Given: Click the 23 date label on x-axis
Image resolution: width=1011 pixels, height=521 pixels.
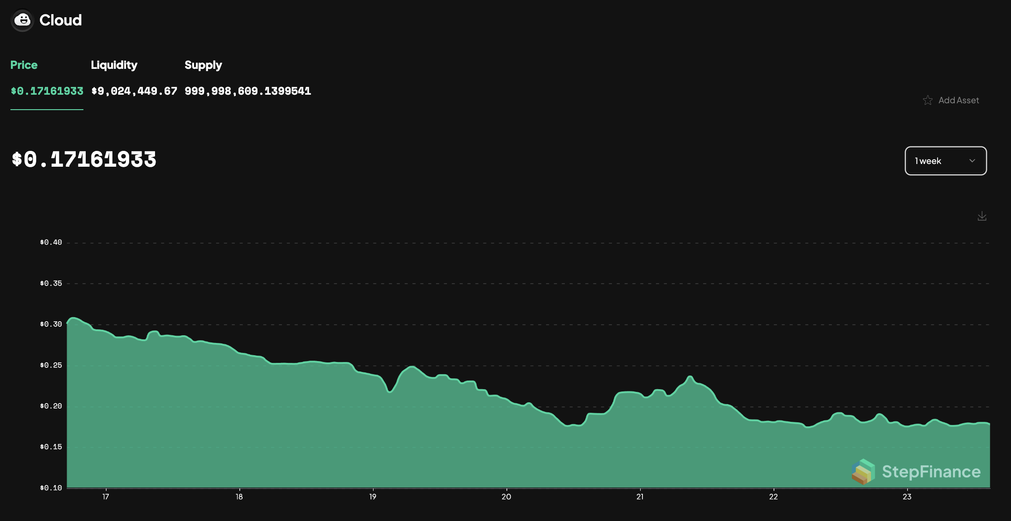Looking at the screenshot, I should tap(907, 497).
